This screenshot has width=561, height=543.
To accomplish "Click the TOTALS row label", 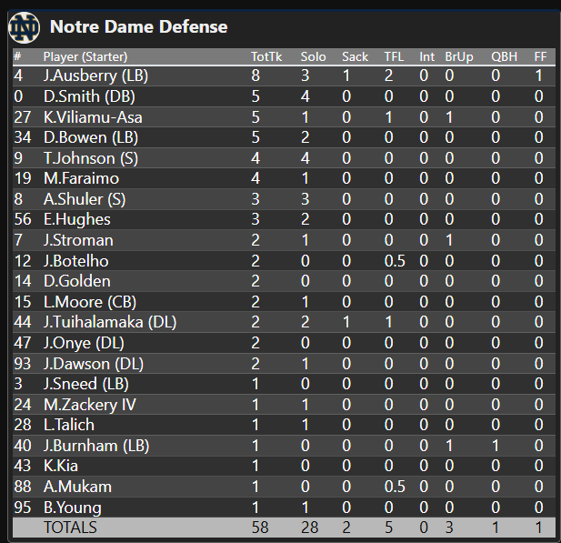I will 70,527.
